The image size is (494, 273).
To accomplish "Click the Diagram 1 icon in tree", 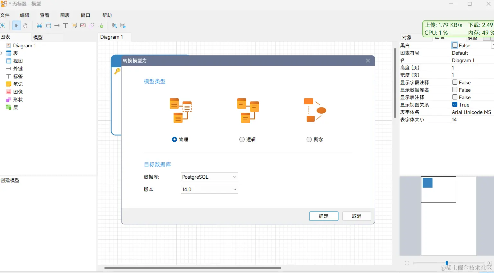I will (9, 46).
